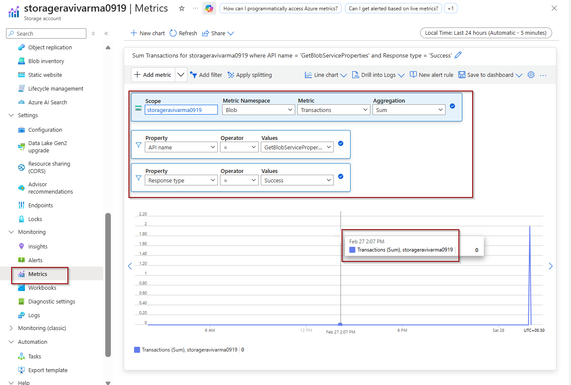Click the chart's right time-shift arrow

[551, 266]
